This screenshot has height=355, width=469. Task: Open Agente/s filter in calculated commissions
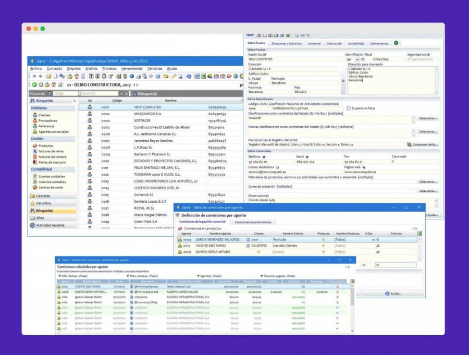point(209,276)
